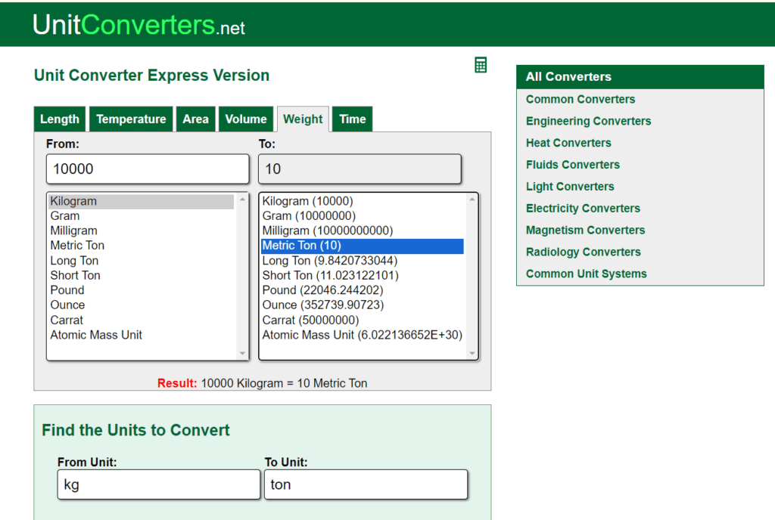
Task: Switch to the Temperature tab
Action: pyautogui.click(x=131, y=119)
